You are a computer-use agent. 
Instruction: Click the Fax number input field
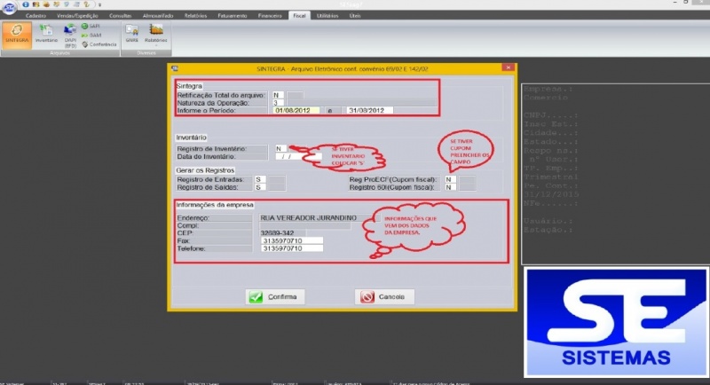tap(292, 241)
